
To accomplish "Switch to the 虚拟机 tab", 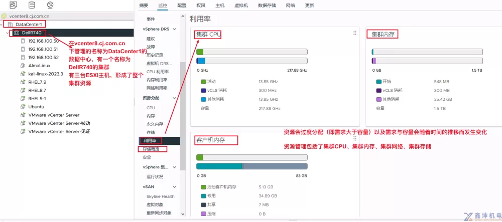I will pos(241,6).
